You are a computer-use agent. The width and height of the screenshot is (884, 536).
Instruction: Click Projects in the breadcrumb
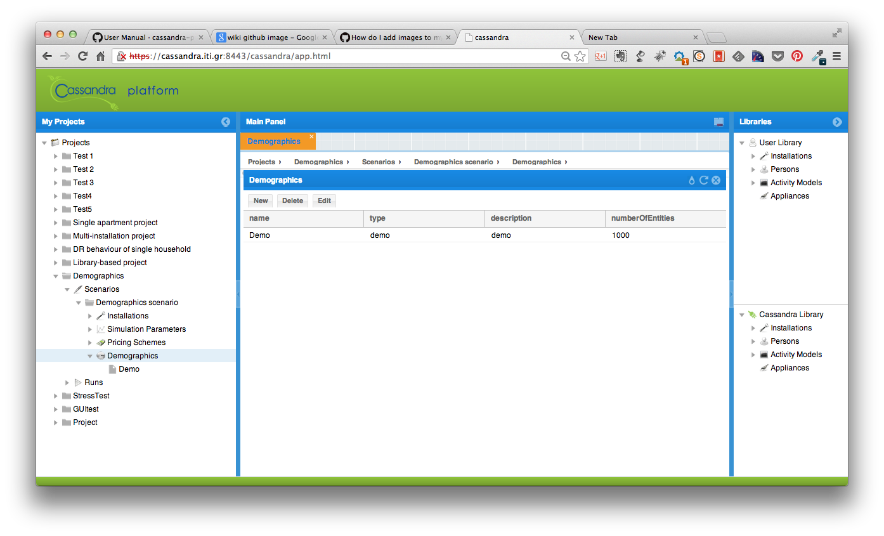(x=261, y=162)
